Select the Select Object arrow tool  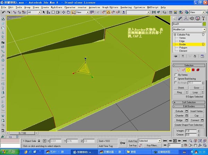pyautogui.click(x=44, y=12)
